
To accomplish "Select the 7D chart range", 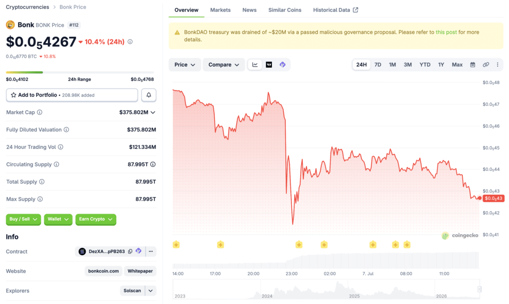I will 378,65.
